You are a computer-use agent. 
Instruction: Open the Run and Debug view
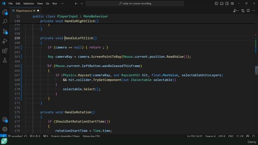tap(5, 41)
